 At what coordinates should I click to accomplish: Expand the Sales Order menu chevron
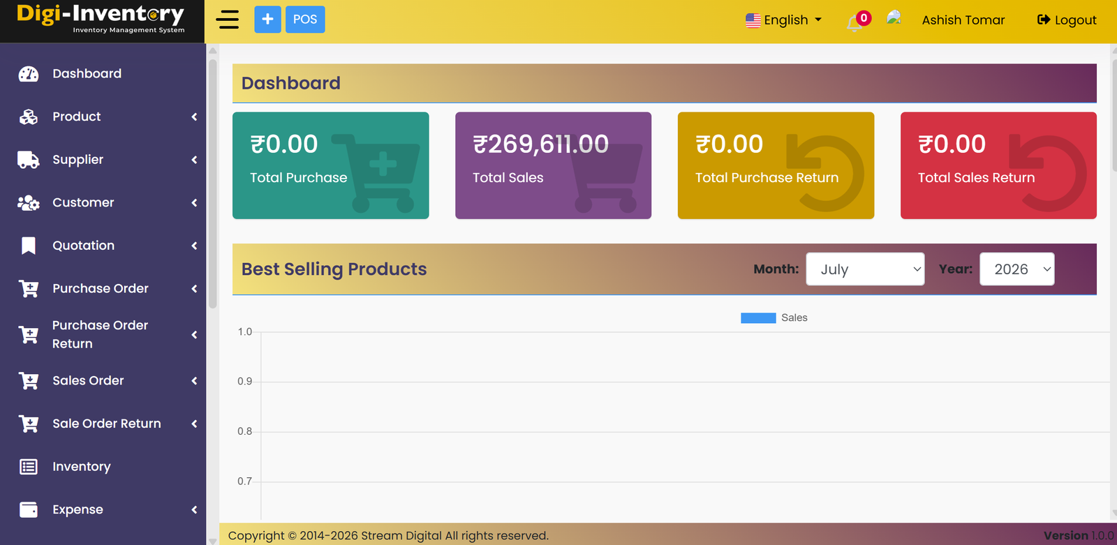(x=194, y=381)
